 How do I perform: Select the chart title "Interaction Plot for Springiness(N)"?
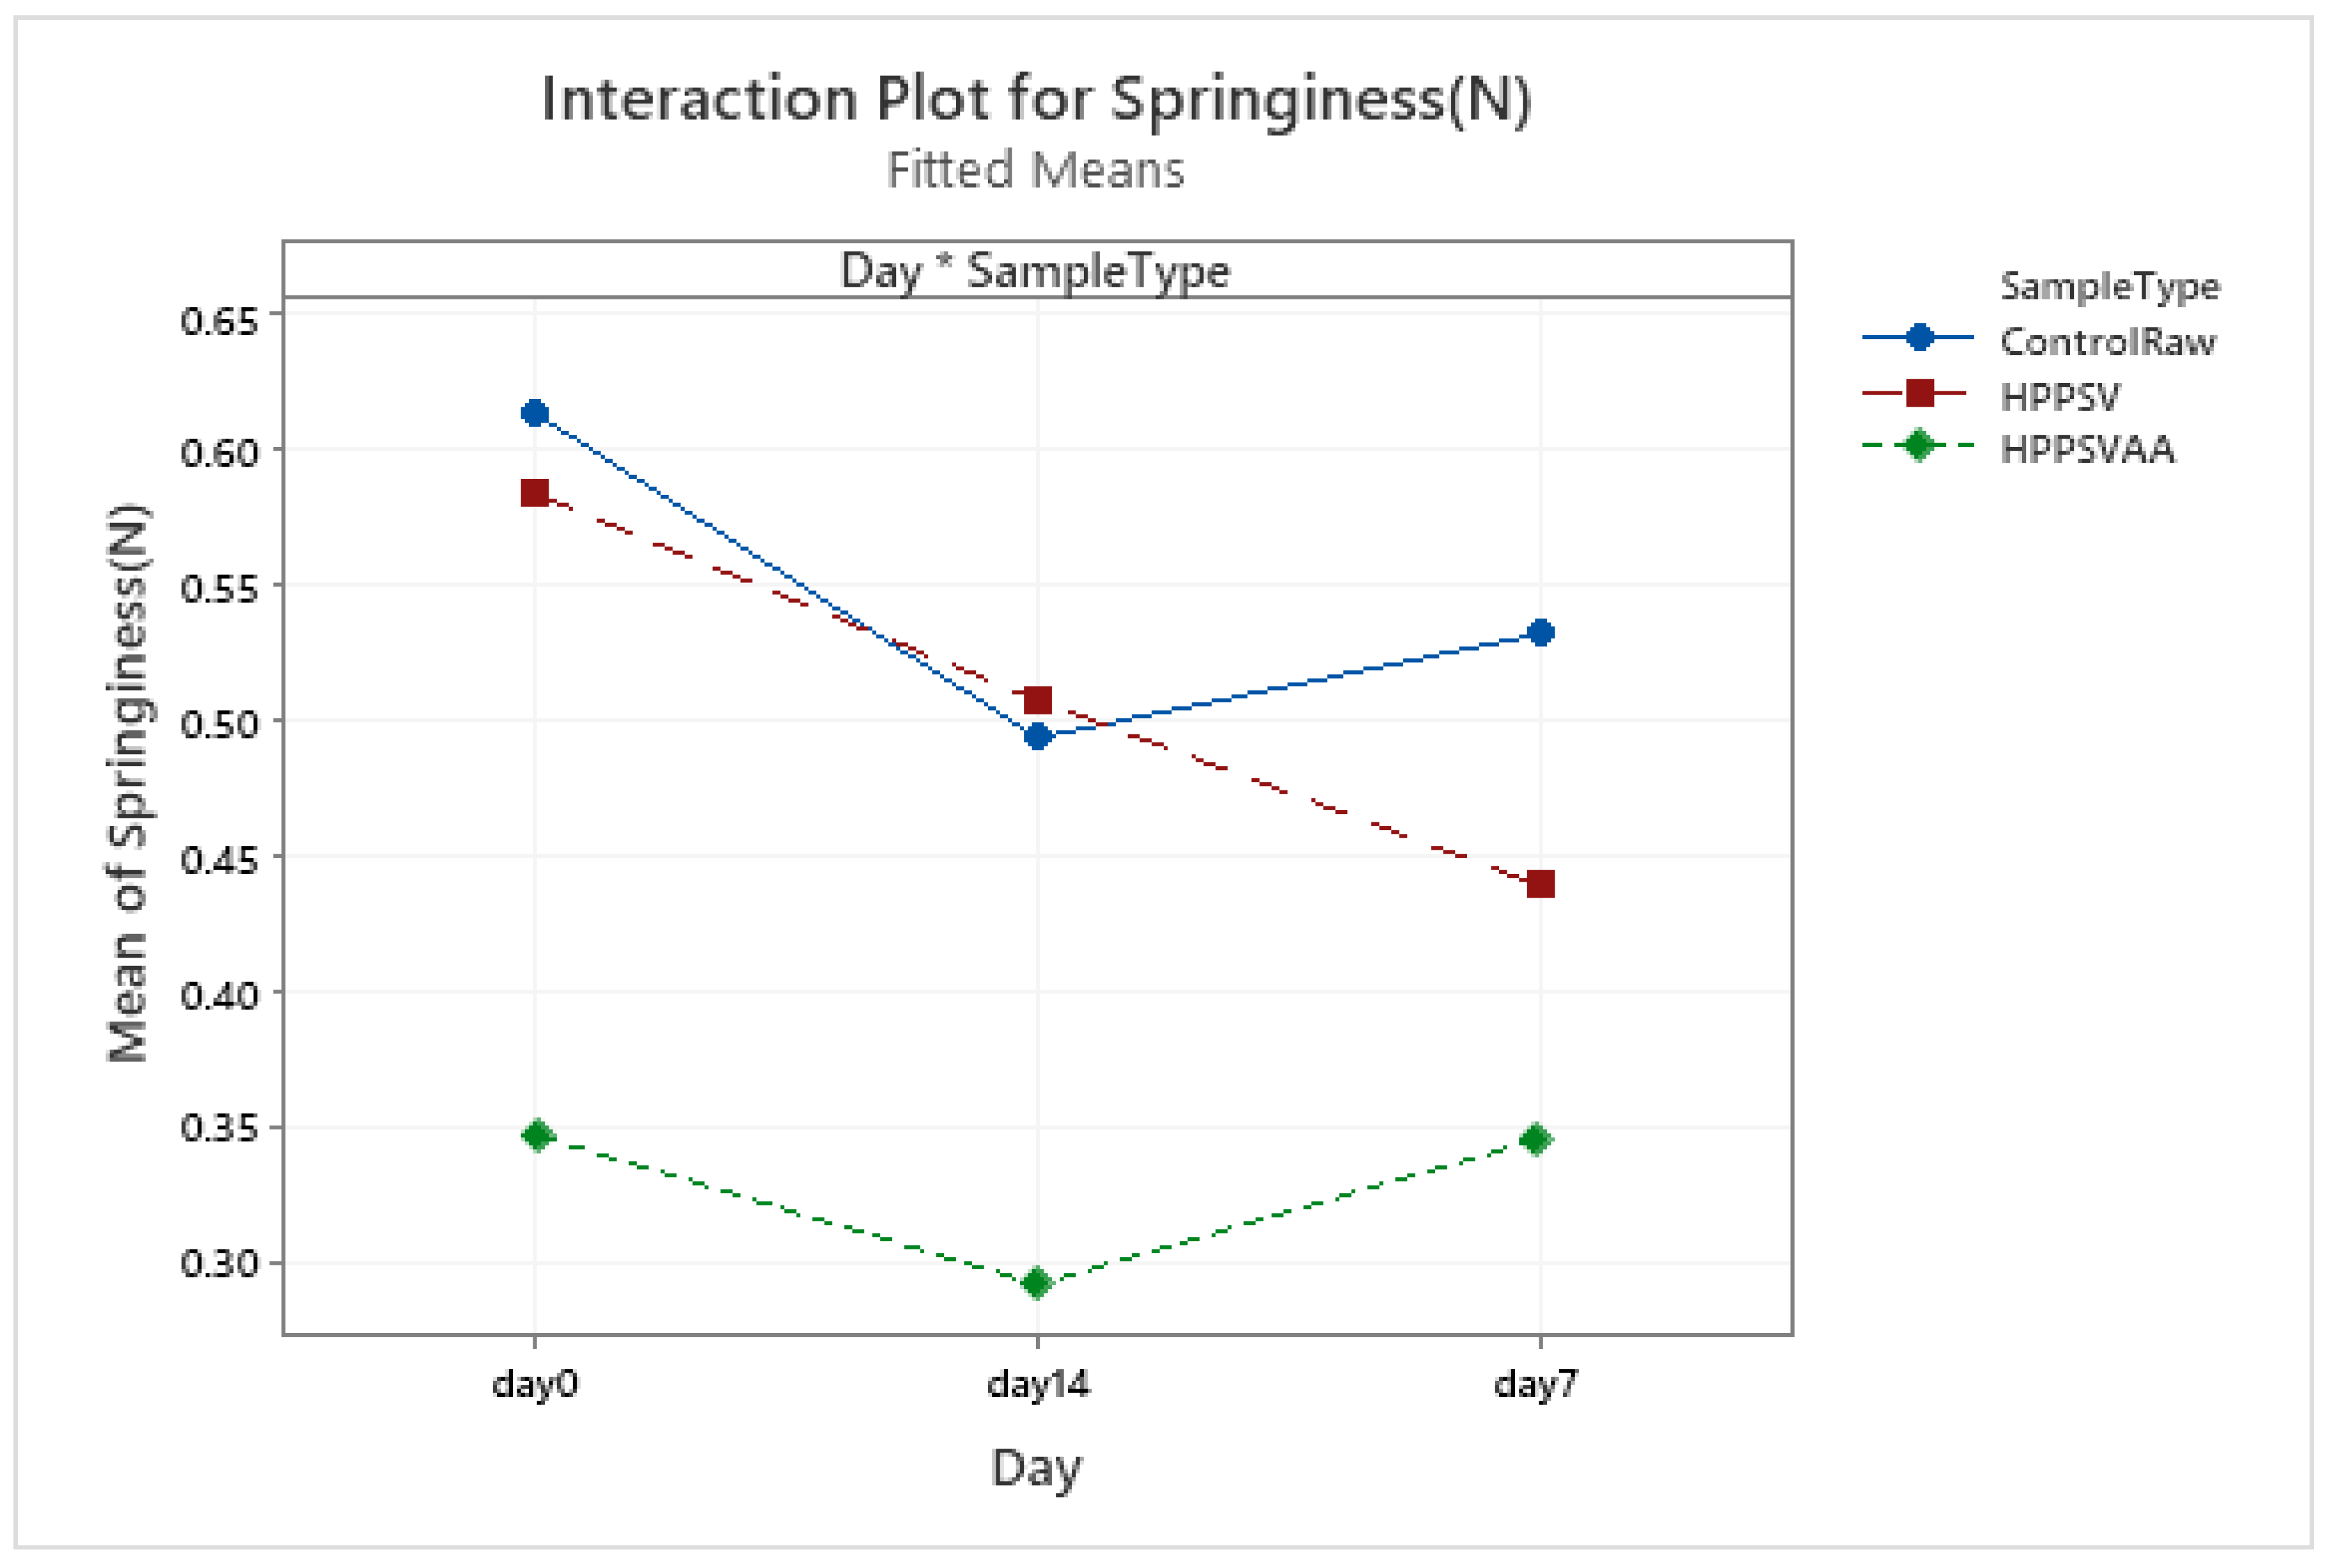tap(1035, 99)
